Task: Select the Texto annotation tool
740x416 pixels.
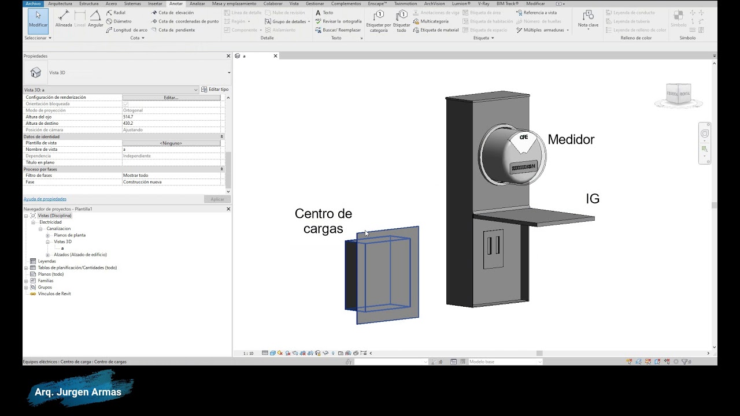Action: 324,13
